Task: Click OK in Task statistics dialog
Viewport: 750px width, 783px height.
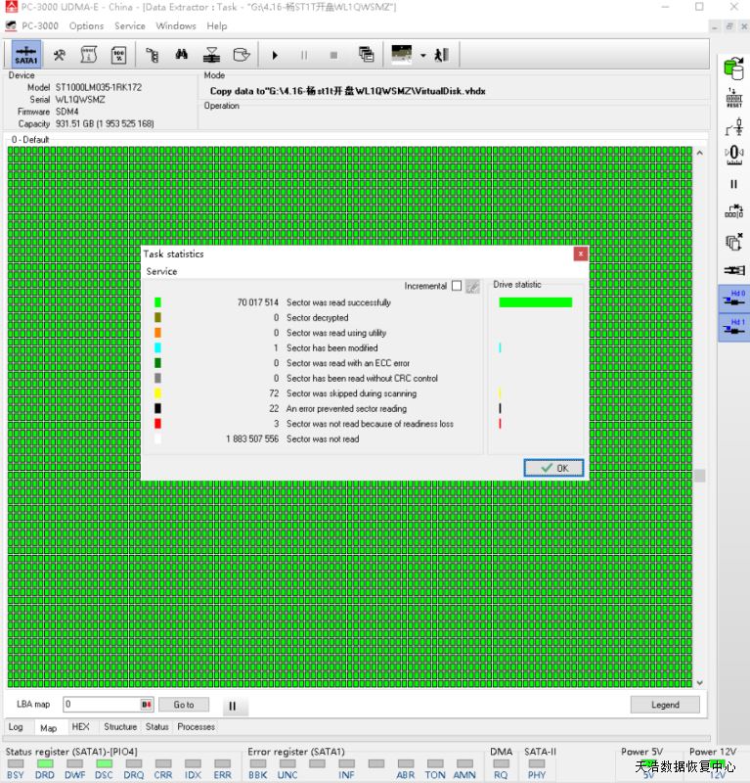Action: [553, 468]
